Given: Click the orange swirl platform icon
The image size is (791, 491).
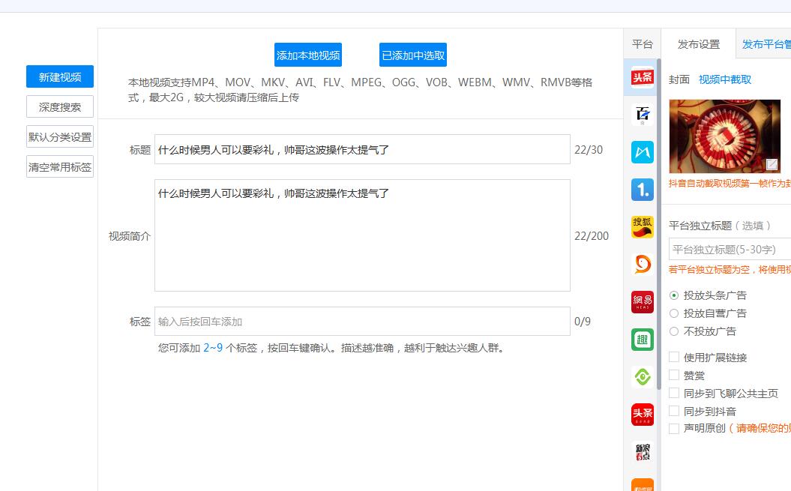Looking at the screenshot, I should 642,264.
